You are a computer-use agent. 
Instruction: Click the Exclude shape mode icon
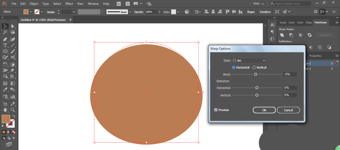tap(310, 35)
